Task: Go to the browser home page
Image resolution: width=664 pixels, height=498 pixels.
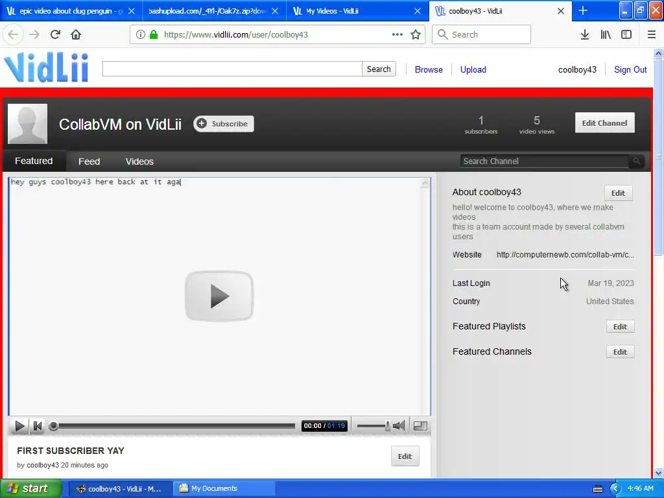Action: click(76, 35)
